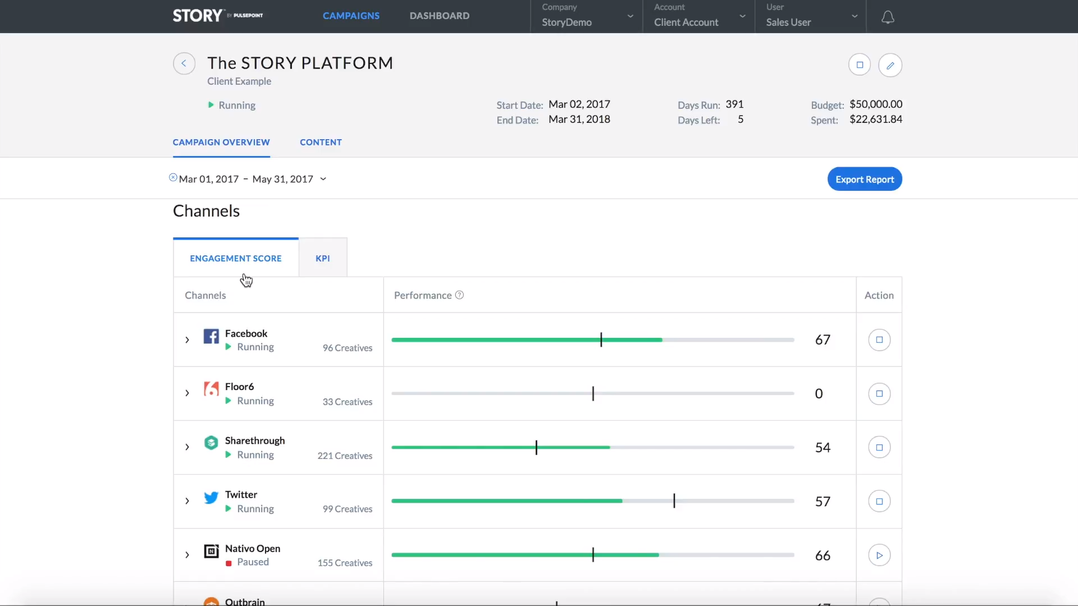1078x606 pixels.
Task: Stop the Twitter channel
Action: [x=879, y=501]
